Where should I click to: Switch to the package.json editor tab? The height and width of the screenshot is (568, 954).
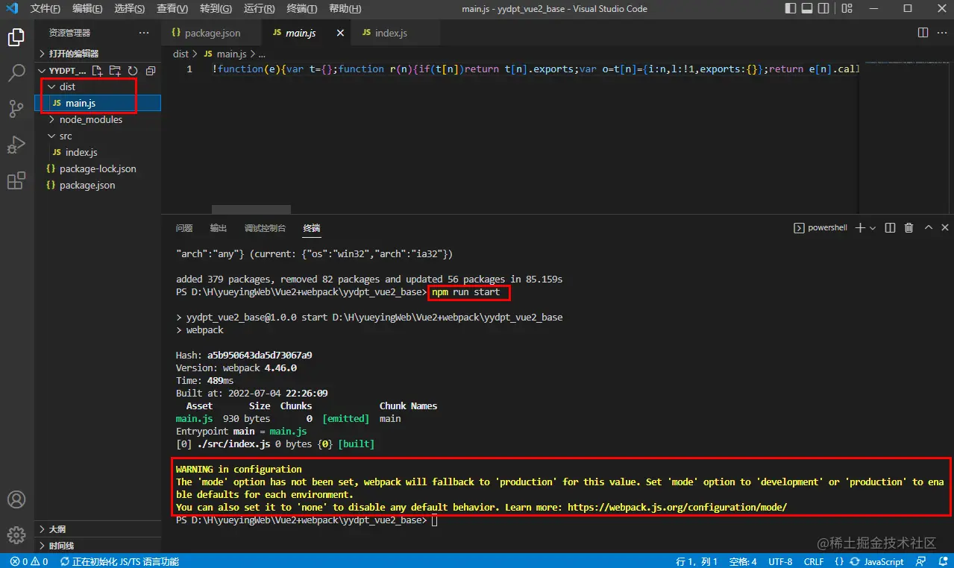(212, 34)
